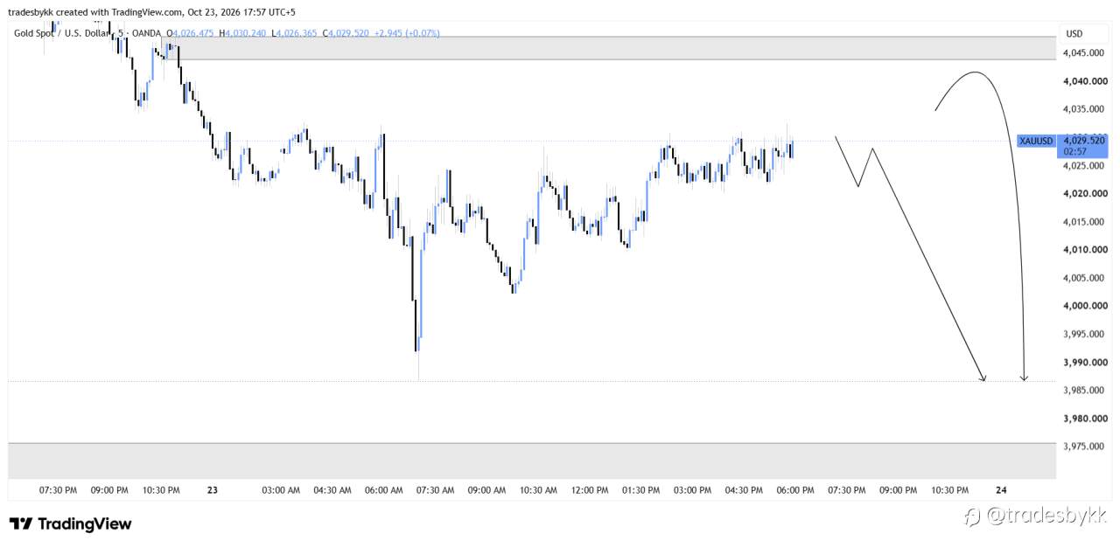Click the low value L4,026.365 in legend
The width and height of the screenshot is (1120, 547).
[x=294, y=33]
